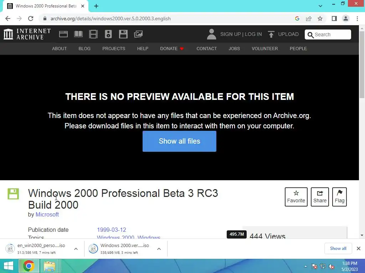Click the LOG IN link
Image resolution: width=365 pixels, height=273 pixels.
(253, 34)
